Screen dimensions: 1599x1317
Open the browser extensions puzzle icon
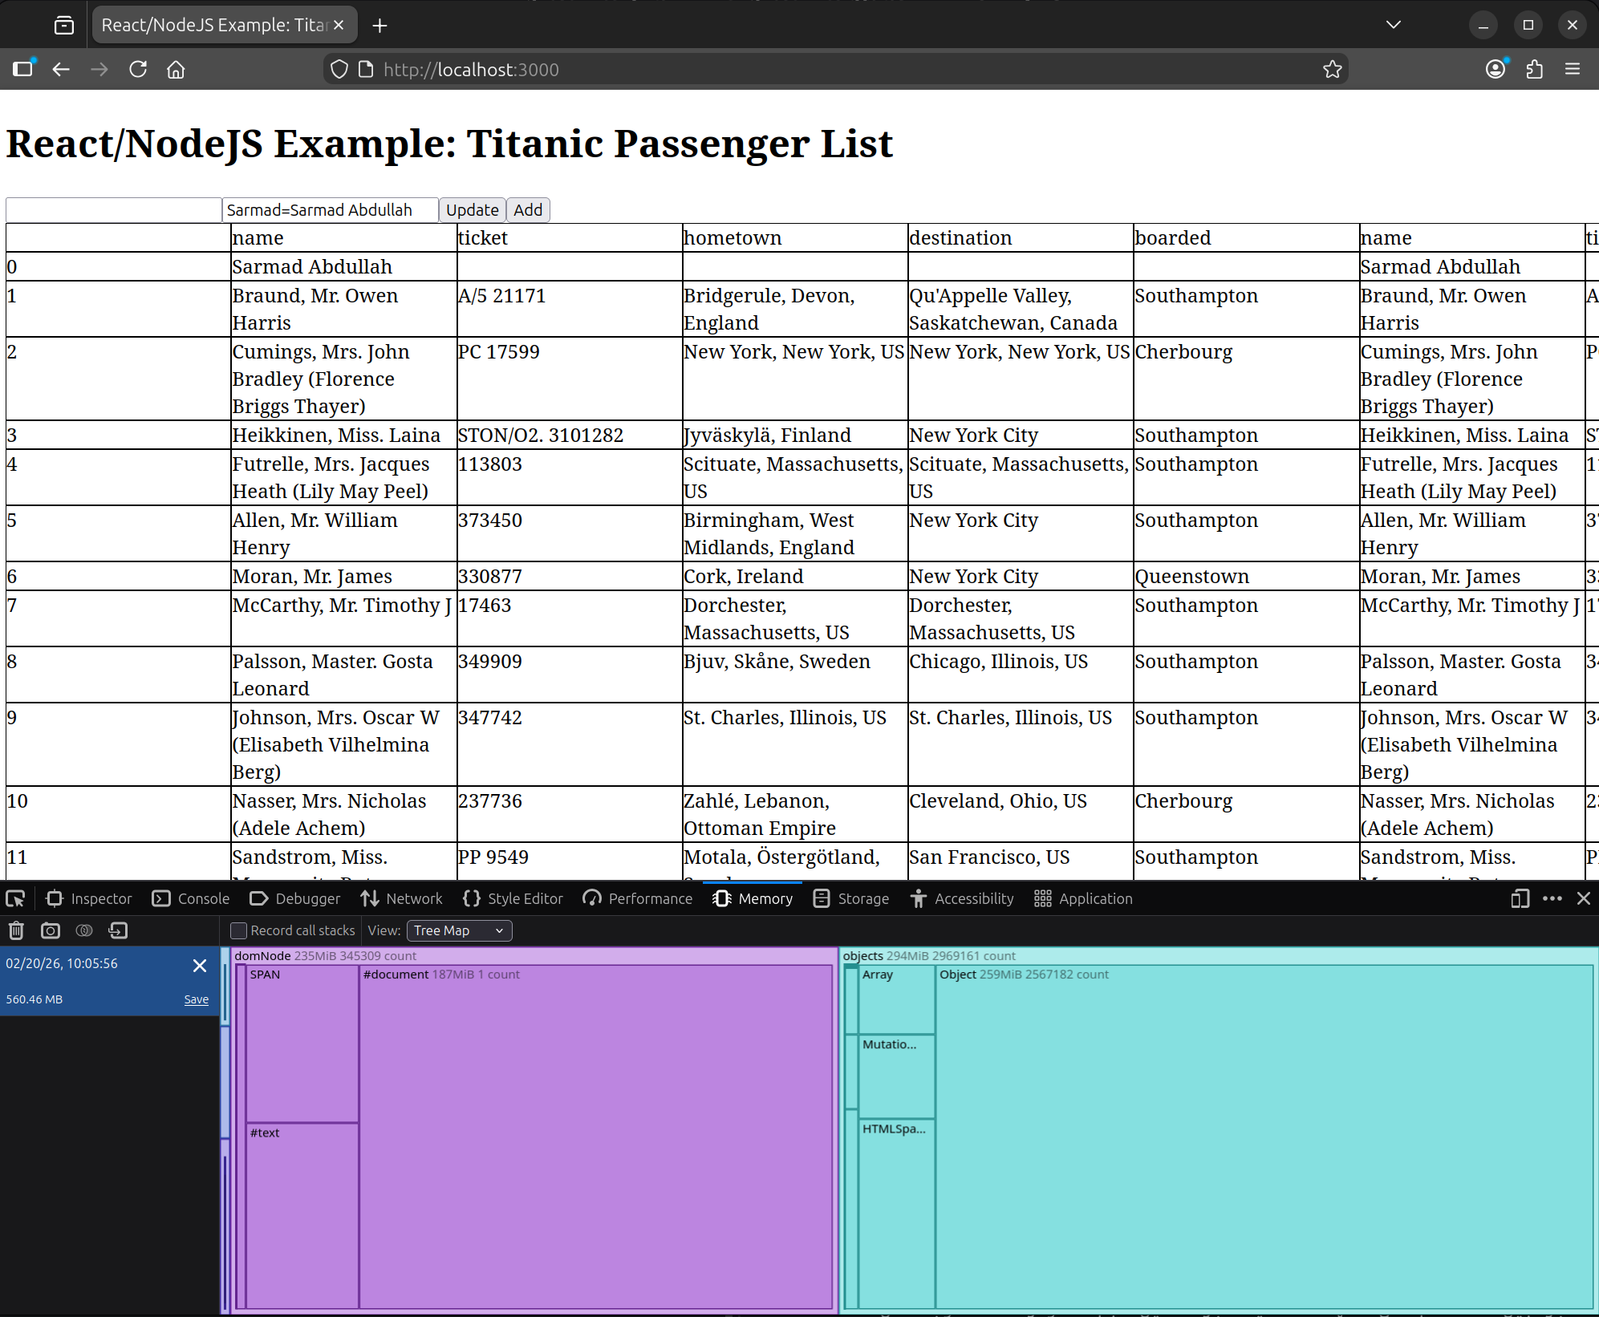(x=1534, y=70)
